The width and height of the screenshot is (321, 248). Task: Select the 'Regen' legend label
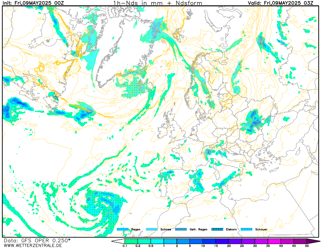tap(136, 229)
